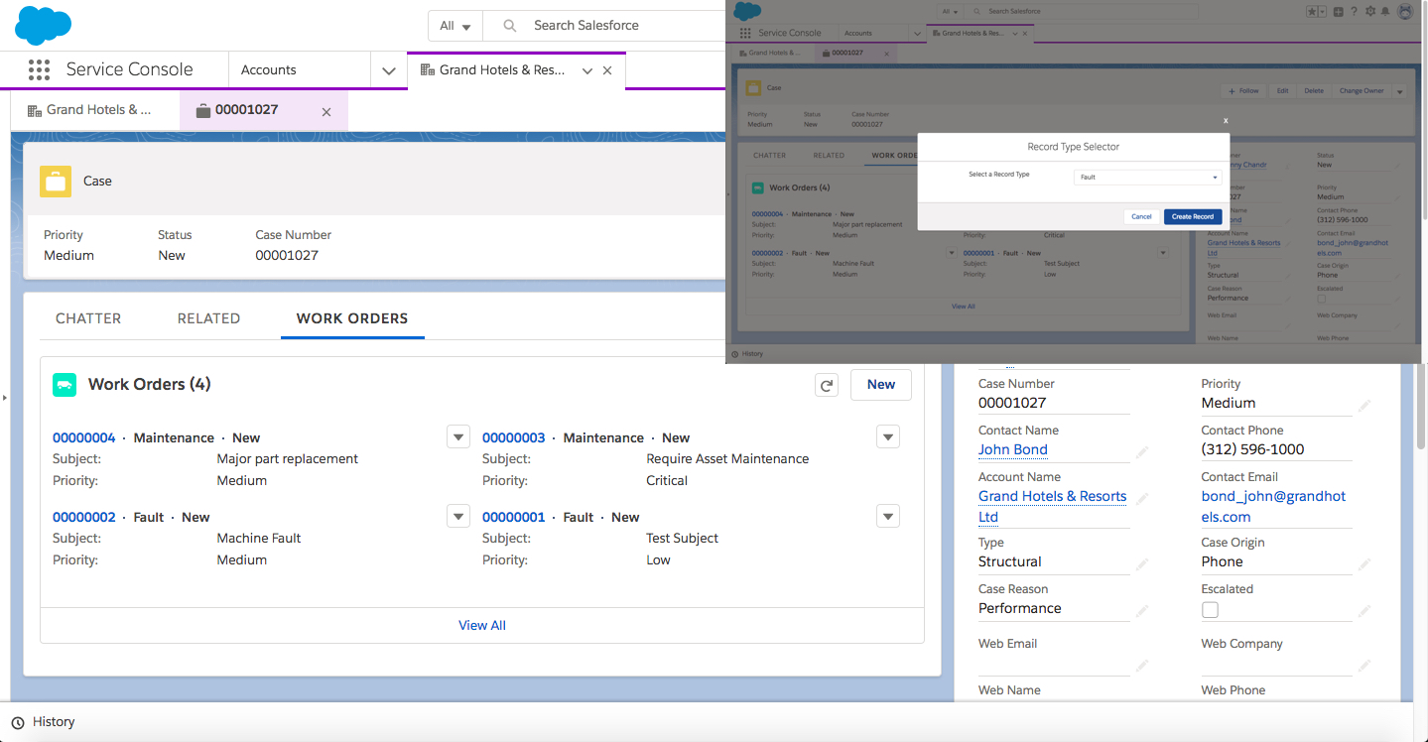The width and height of the screenshot is (1428, 742).
Task: Click the vertical scrollbar on the right edge
Action: [1420, 417]
